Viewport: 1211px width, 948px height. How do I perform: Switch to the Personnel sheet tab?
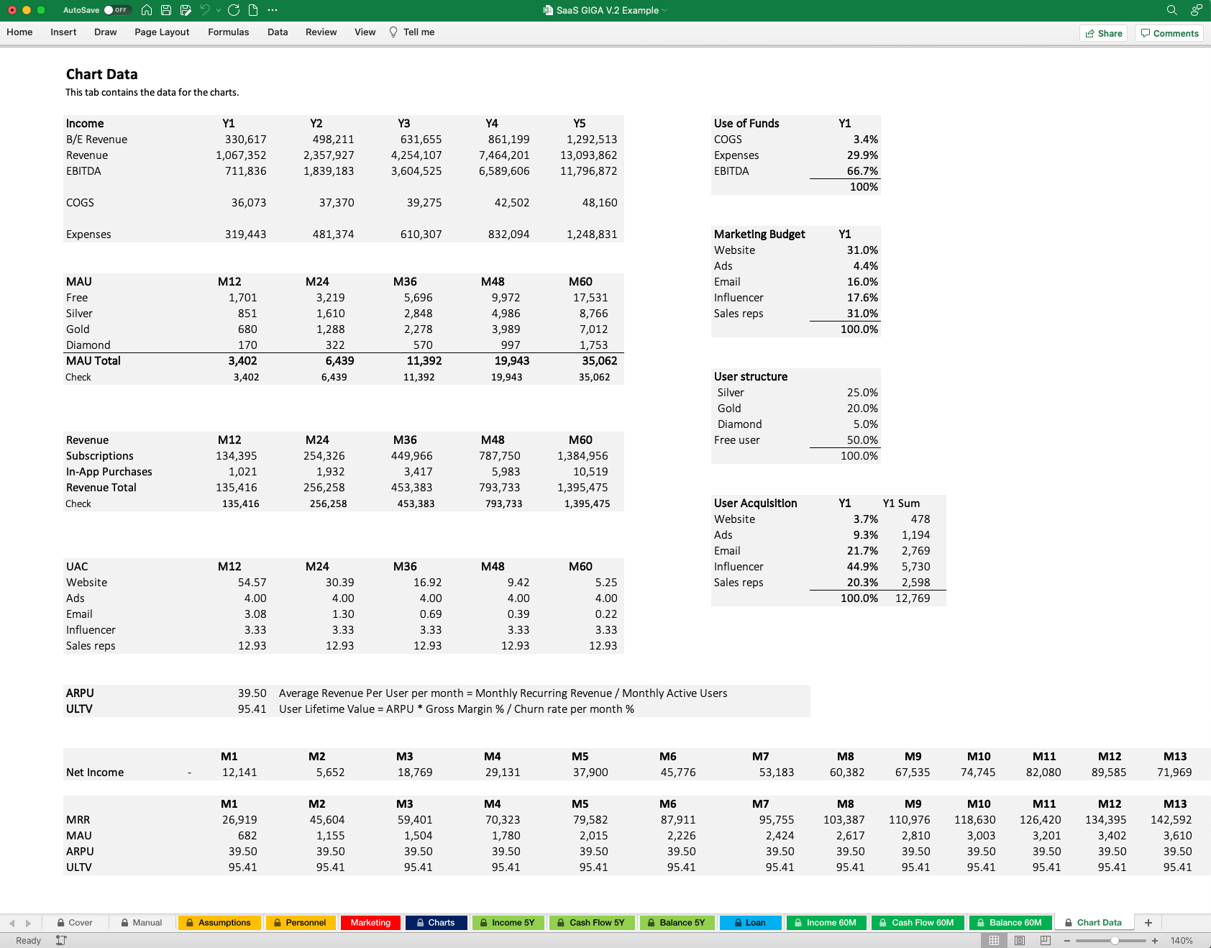[300, 923]
